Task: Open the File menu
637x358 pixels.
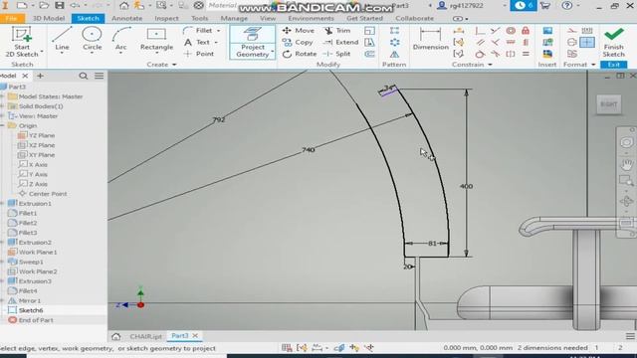Action: 11,18
